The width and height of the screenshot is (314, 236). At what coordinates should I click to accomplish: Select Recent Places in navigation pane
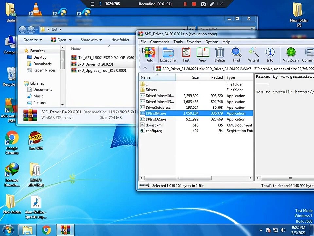[x=44, y=70]
